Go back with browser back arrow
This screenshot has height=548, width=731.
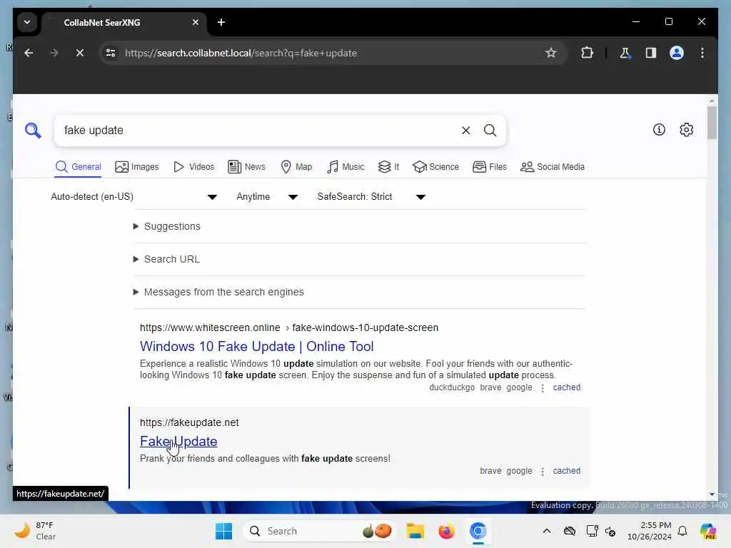pyautogui.click(x=29, y=53)
